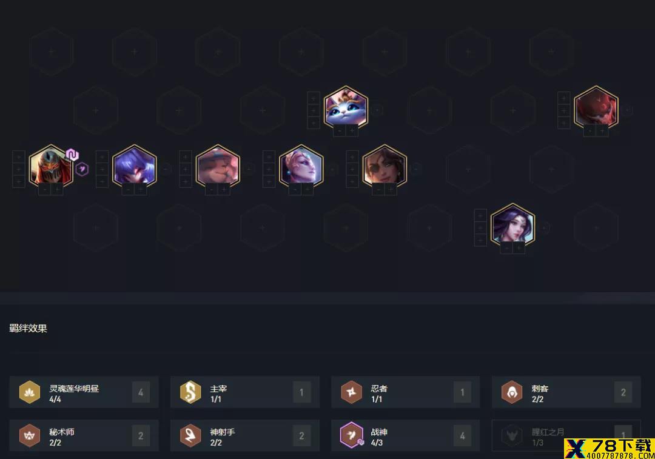Select the Samira champion with eyepatch

coord(385,166)
